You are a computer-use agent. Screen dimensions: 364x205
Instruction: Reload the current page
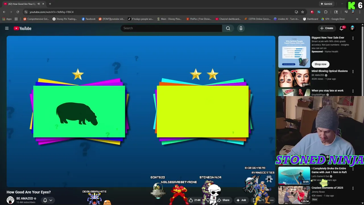(18, 12)
